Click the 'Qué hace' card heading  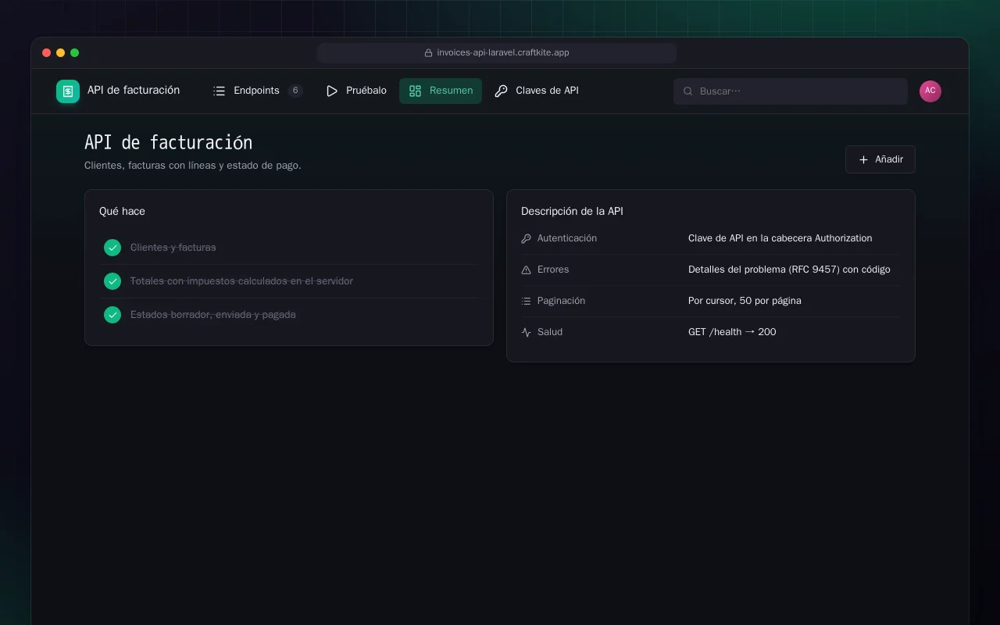pos(122,212)
